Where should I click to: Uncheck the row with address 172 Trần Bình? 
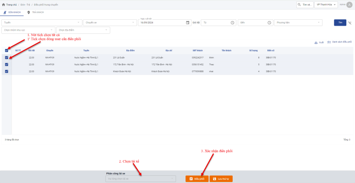tap(6, 65)
